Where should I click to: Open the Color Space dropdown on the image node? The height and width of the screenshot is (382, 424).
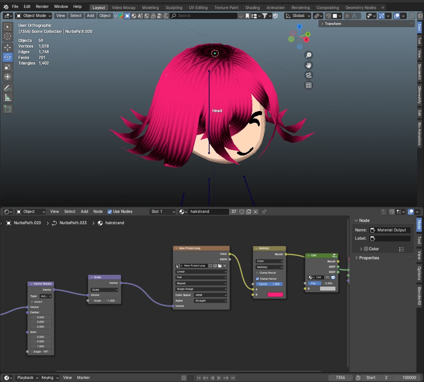click(210, 295)
